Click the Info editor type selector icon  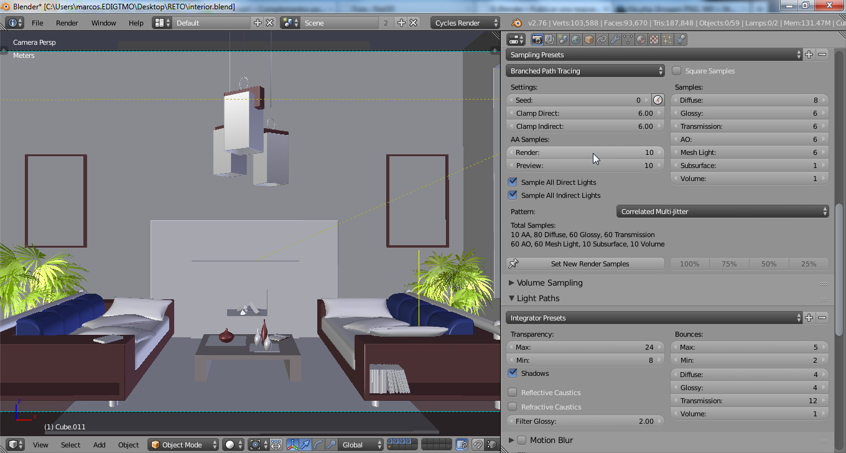tap(14, 23)
